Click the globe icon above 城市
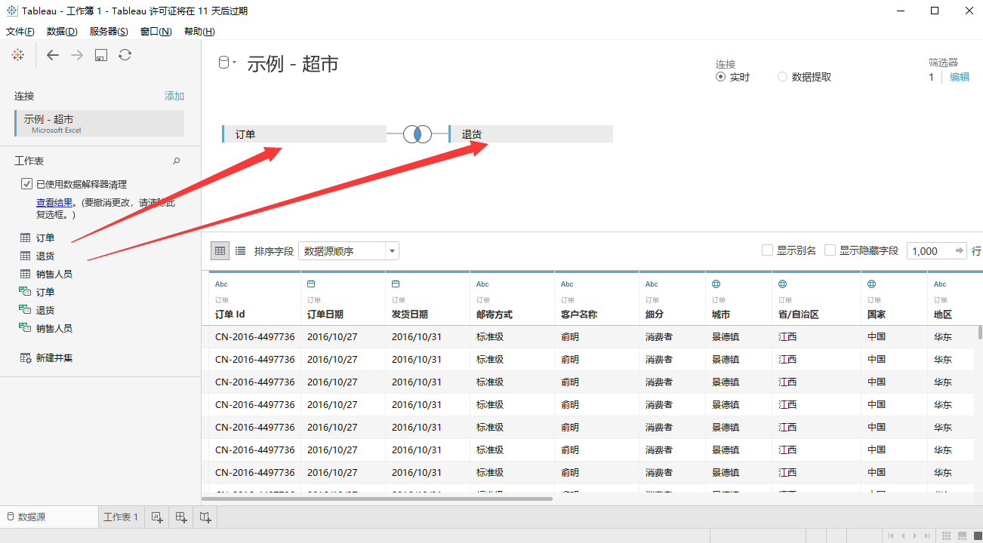Screen dimensions: 983x543 pyautogui.click(x=716, y=284)
